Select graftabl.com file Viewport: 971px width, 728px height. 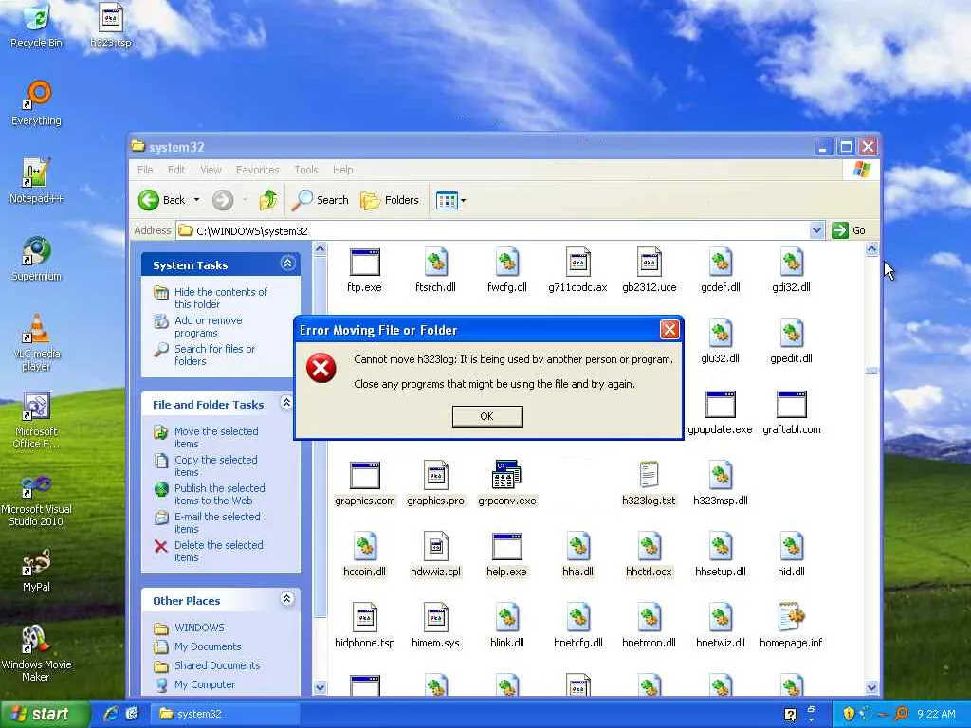pyautogui.click(x=792, y=413)
